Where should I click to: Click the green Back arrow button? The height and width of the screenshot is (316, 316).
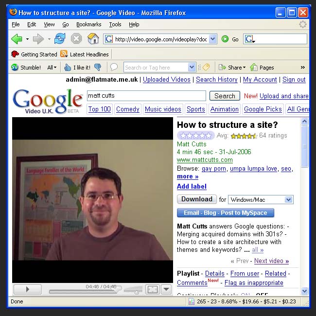tap(17, 39)
